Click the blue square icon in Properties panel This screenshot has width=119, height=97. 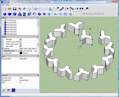[x=13, y=90]
